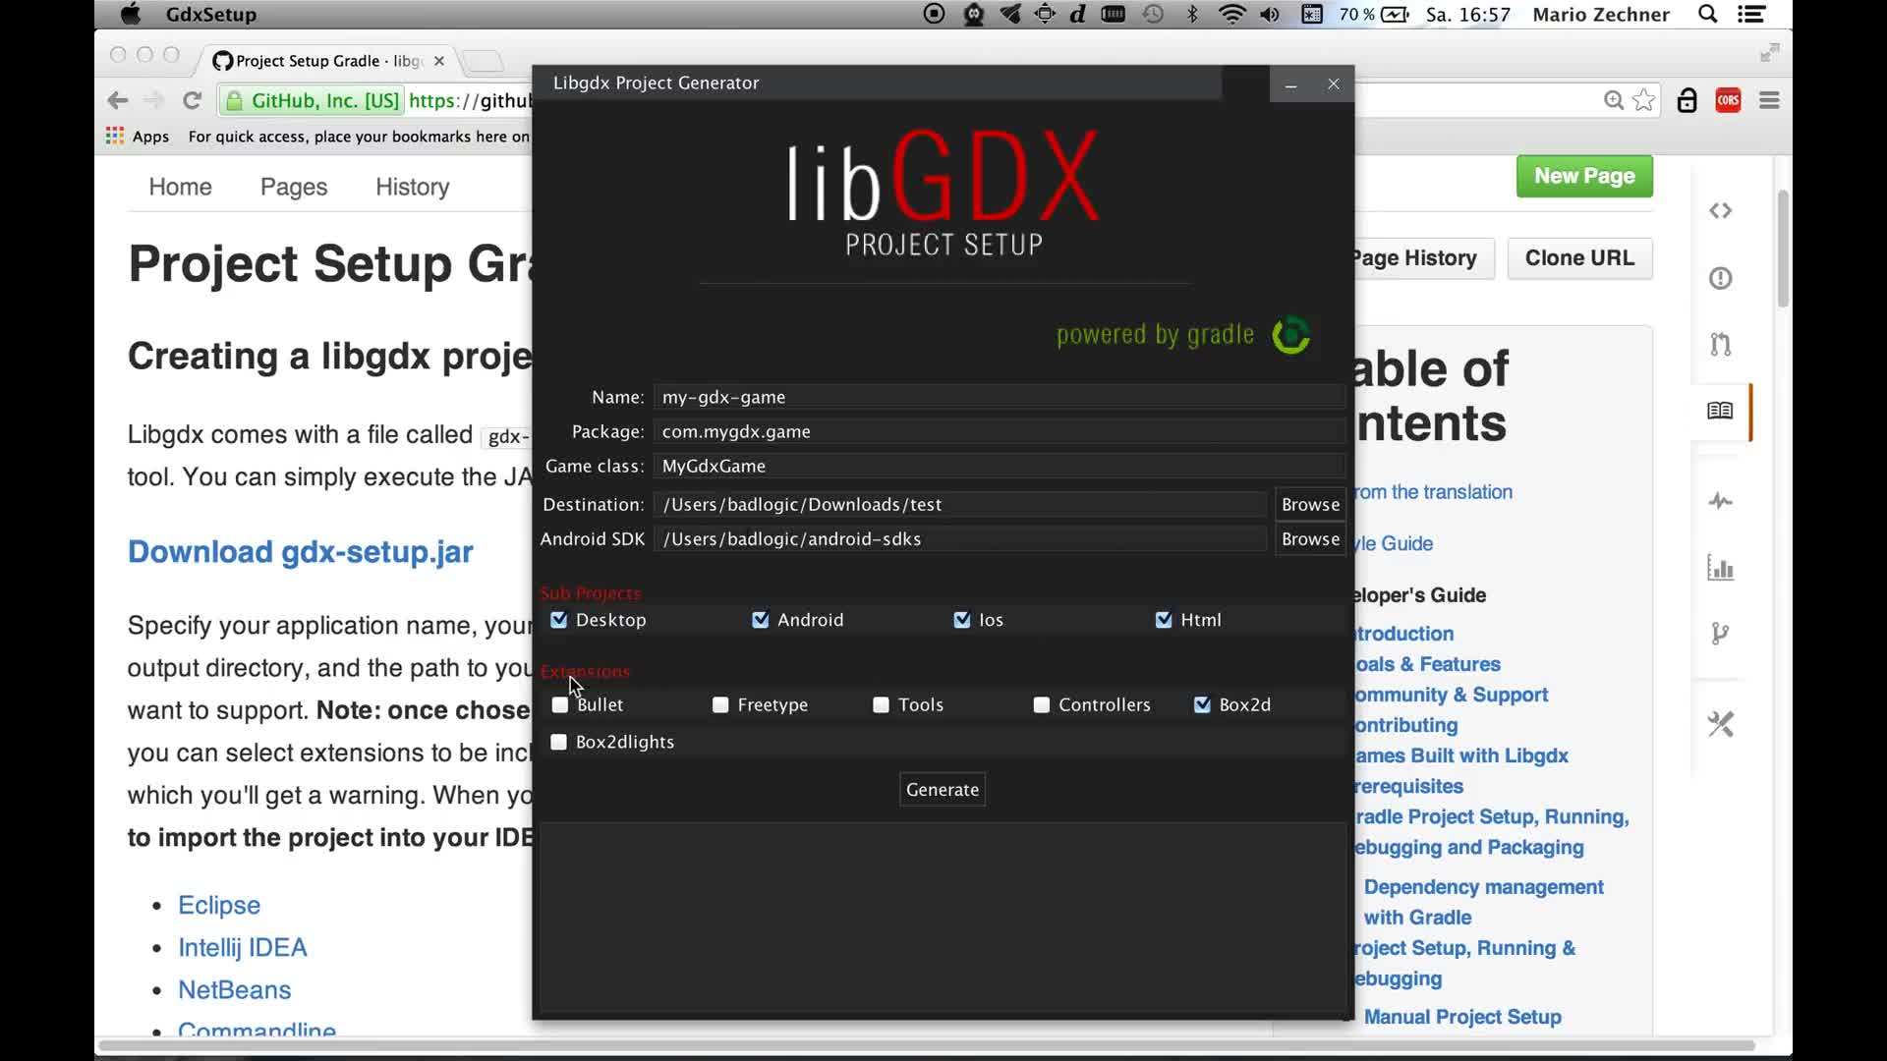
Task: Click the battery status icon
Action: (x=1395, y=14)
